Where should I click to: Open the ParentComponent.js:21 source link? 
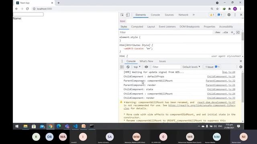click(x=220, y=85)
